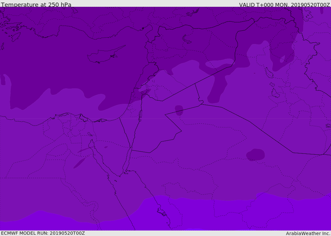Screen dimensions: 331x236
Task: Click the ECMWF MODEL RUN label
Action: (x=43, y=233)
